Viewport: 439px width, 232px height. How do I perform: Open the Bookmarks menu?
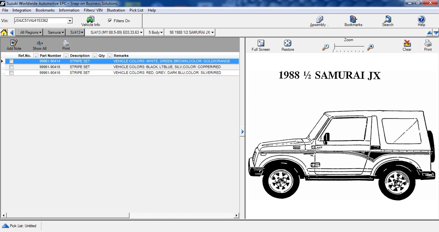[x=45, y=10]
